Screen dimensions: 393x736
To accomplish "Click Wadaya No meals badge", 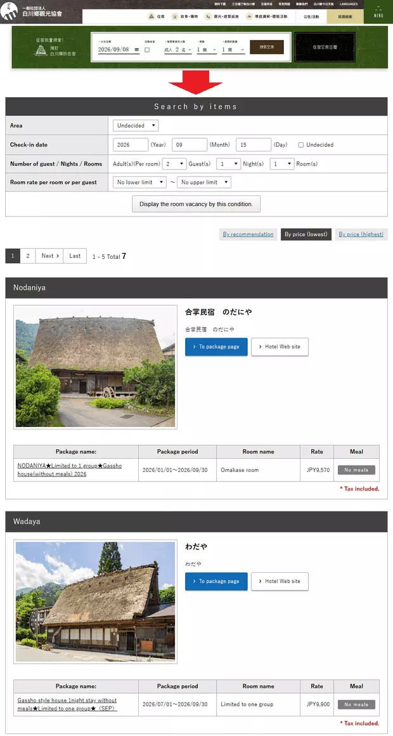I will [x=356, y=704].
